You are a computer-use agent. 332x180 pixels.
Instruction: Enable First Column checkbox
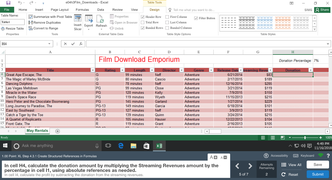coord(167,17)
